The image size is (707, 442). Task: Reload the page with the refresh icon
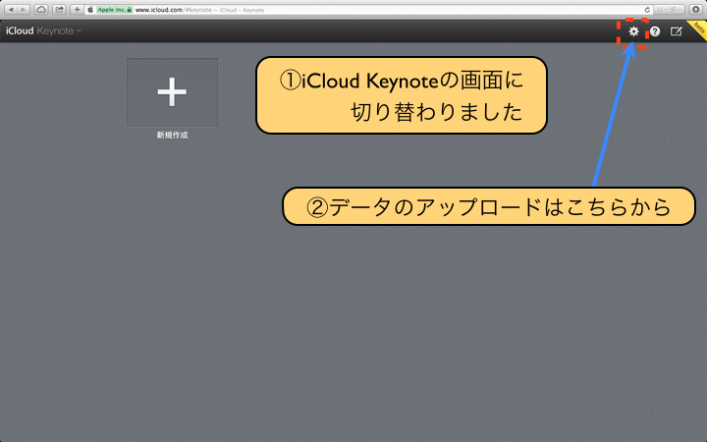pos(647,10)
